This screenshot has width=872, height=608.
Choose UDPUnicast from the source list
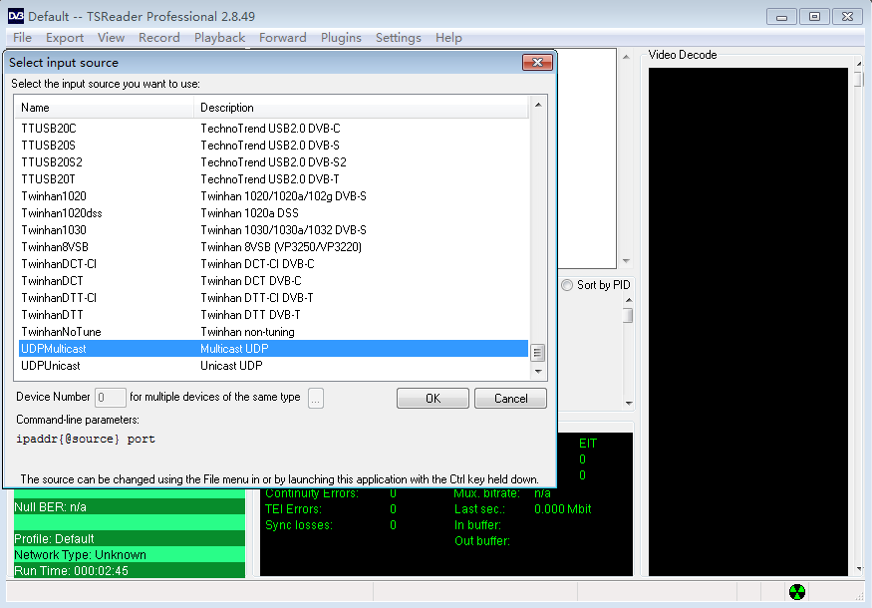[51, 366]
